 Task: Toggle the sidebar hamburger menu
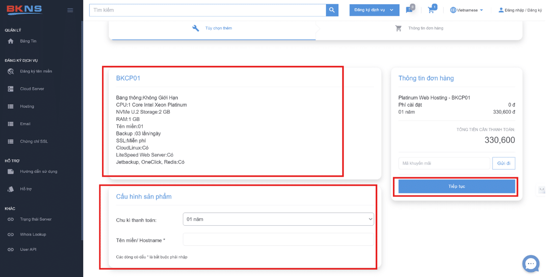70,10
